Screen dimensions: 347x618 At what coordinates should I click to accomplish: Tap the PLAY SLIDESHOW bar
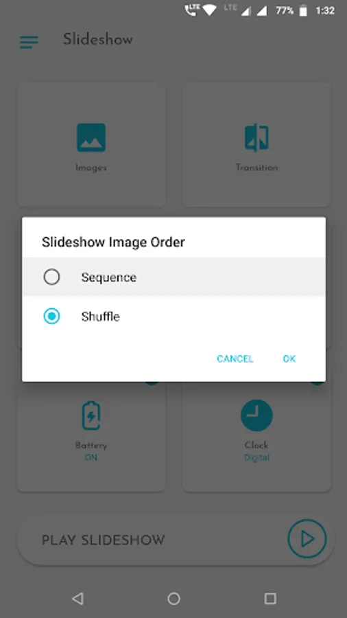coord(176,539)
